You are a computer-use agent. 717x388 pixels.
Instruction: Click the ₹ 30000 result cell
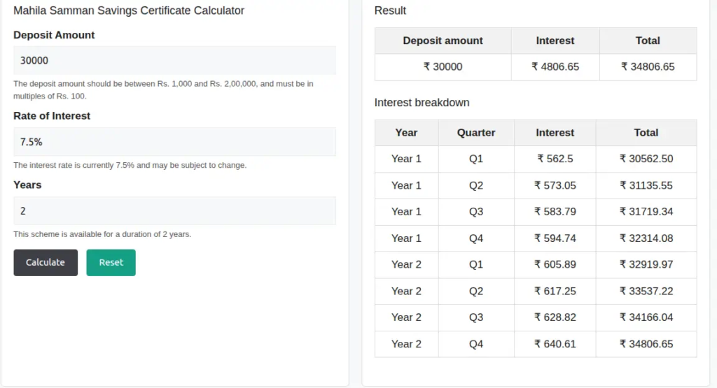[443, 67]
